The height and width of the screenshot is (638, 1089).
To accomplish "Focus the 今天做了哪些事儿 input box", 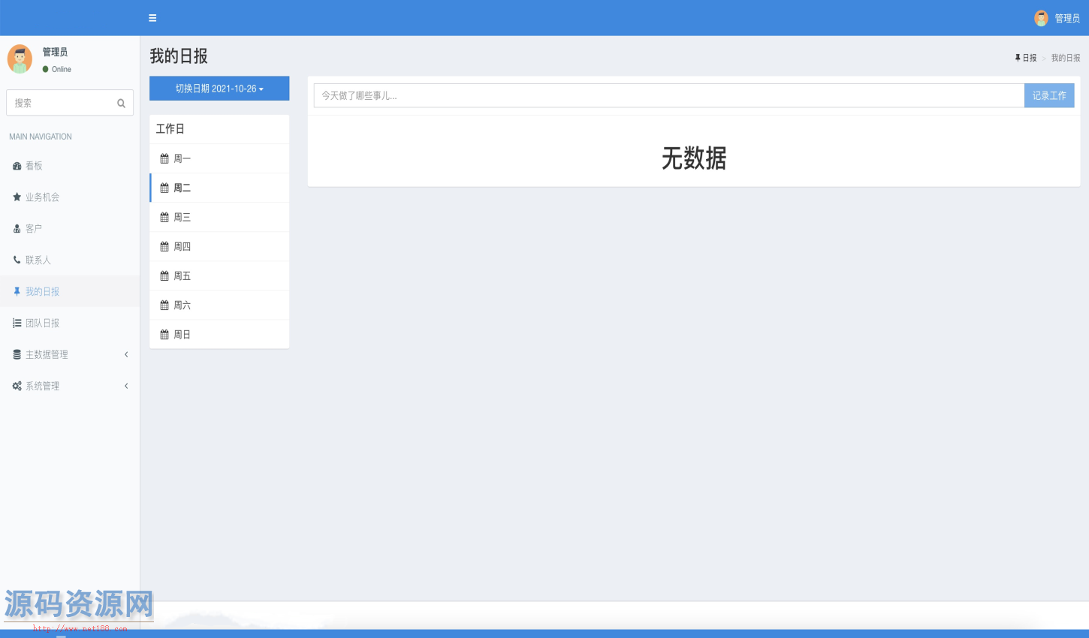I will pos(669,95).
